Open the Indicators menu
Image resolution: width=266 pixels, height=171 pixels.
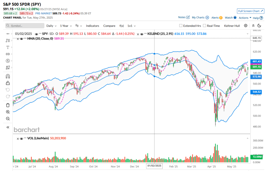click(x=92, y=26)
